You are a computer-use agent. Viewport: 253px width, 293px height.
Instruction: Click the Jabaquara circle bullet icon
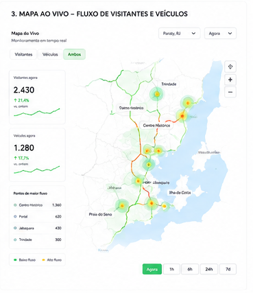click(x=15, y=228)
